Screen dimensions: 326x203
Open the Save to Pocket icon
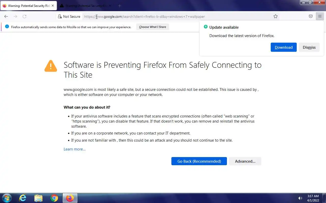[311, 16]
